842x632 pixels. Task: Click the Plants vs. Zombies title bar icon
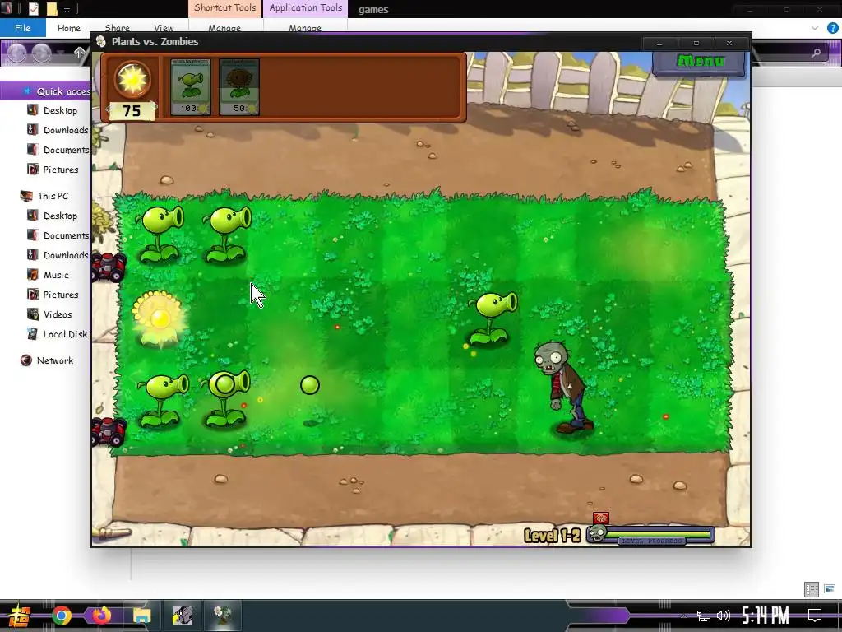point(101,41)
